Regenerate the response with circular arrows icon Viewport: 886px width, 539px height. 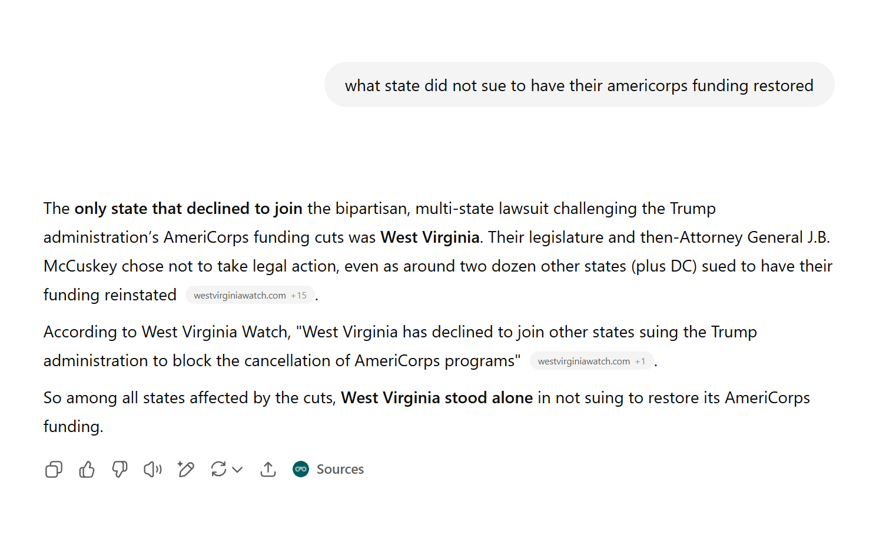click(218, 469)
